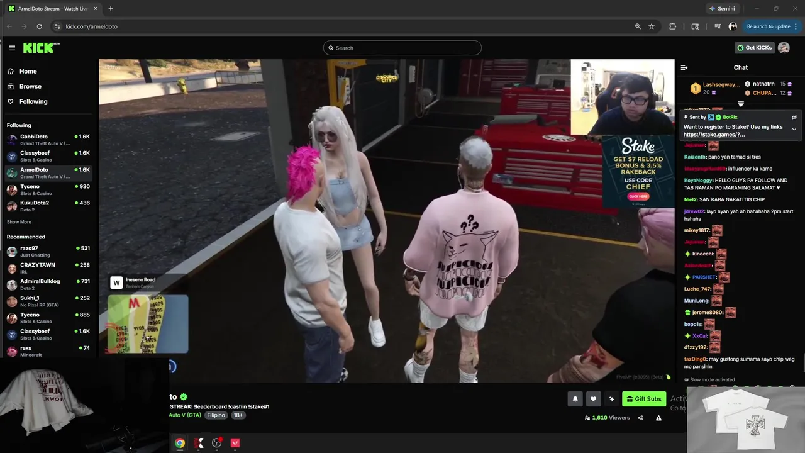Open Chrome profile avatar
This screenshot has height=453, width=805.
[733, 26]
